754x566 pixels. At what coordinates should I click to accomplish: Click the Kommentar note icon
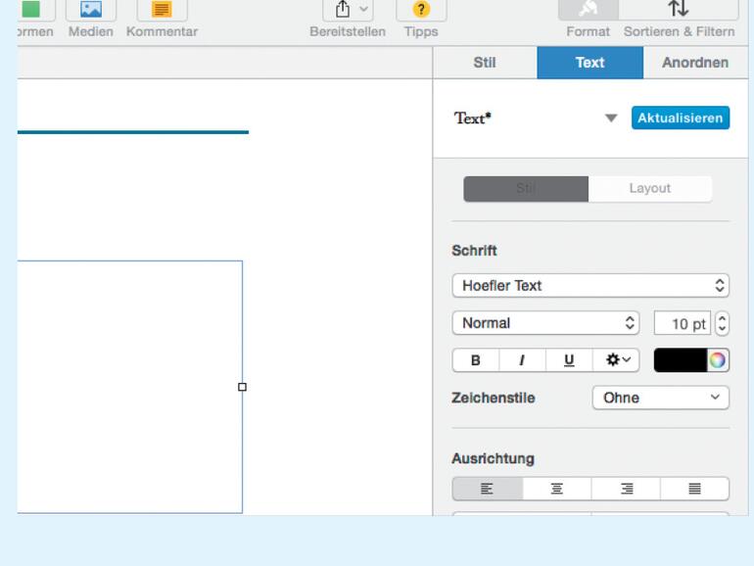(x=162, y=9)
